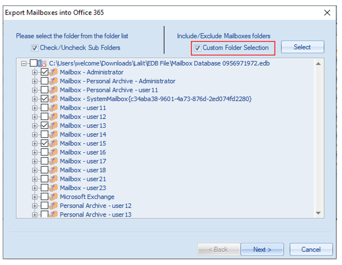Uncheck the Mailbox - user15 checkbox
The height and width of the screenshot is (265, 342).
coord(45,143)
